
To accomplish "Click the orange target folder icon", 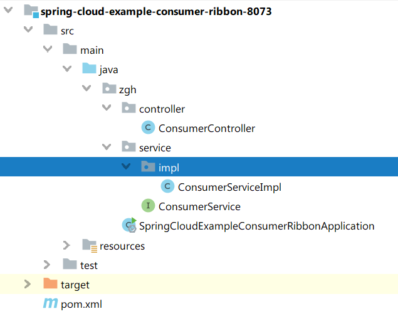I will (50, 283).
